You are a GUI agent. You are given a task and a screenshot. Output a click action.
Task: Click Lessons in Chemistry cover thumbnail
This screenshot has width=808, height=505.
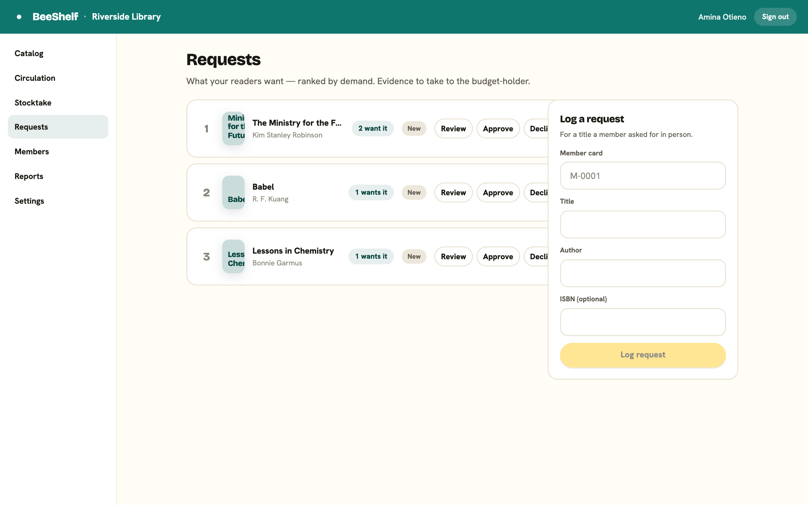pyautogui.click(x=233, y=256)
